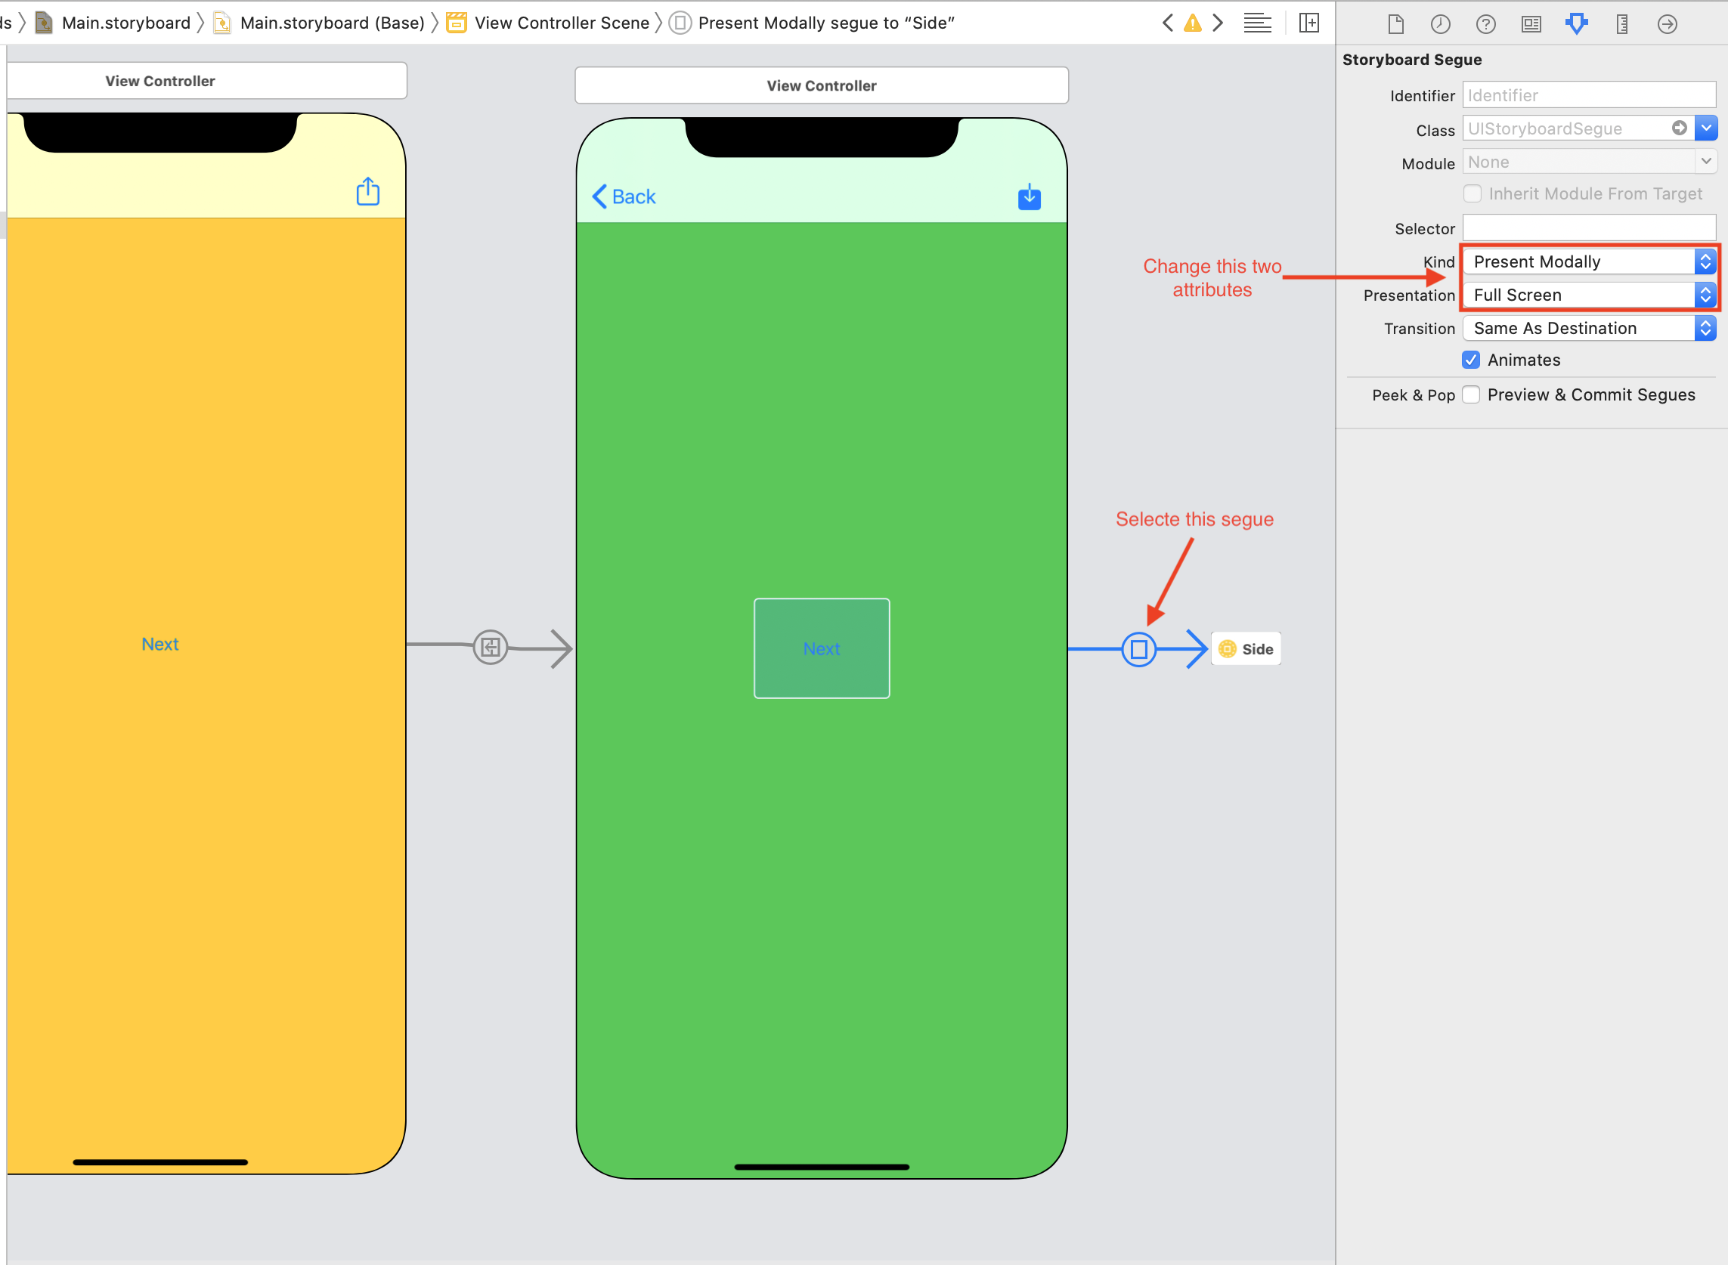Click the Next button on green controller

819,648
